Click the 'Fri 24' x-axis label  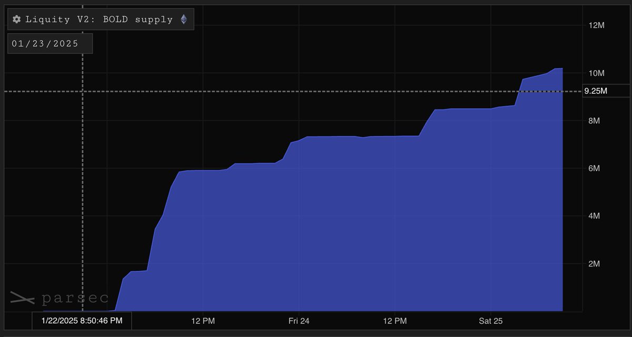(x=299, y=321)
